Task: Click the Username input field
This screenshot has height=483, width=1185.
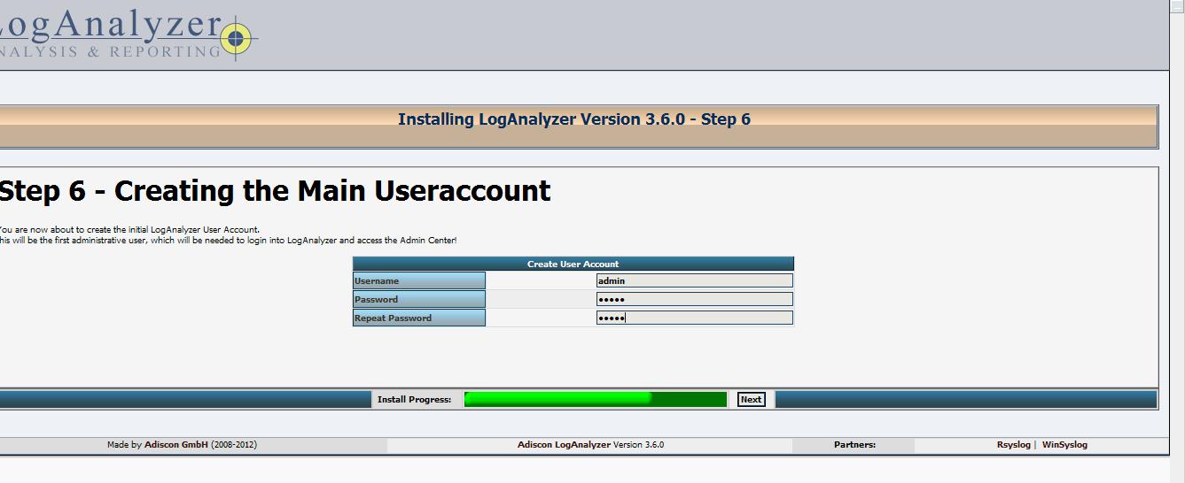Action: click(694, 280)
